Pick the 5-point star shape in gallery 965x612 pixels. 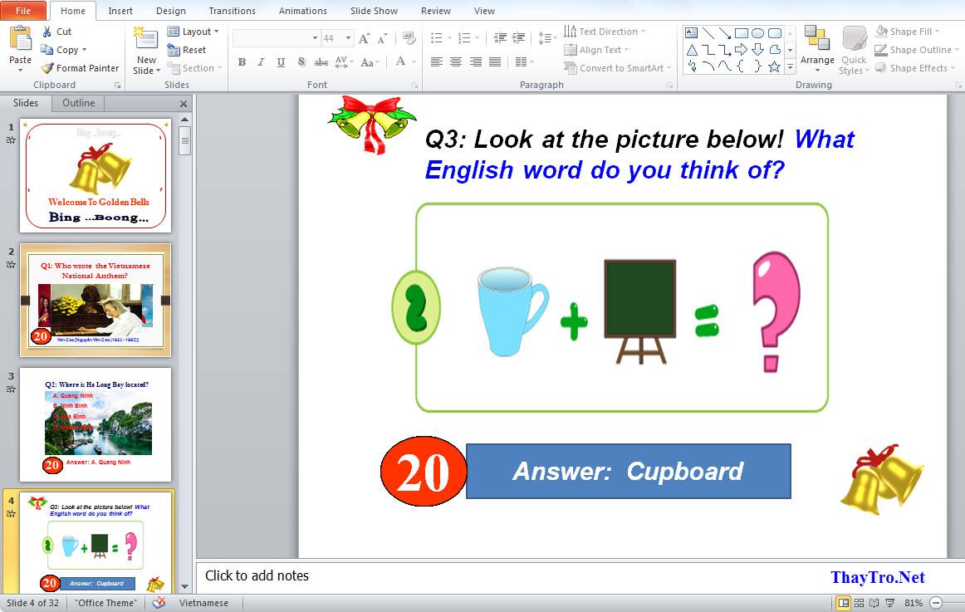coord(774,66)
